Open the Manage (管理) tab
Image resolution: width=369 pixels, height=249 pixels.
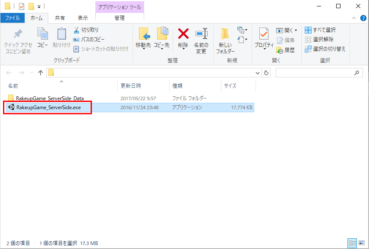[x=120, y=18]
